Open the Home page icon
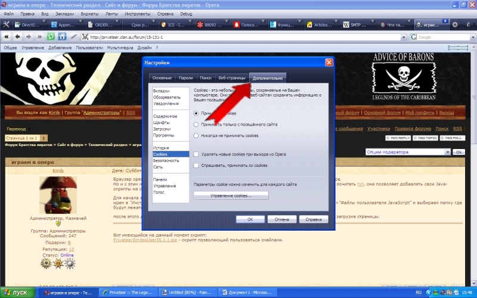This screenshot has width=477, height=298. pyautogui.click(x=62, y=37)
